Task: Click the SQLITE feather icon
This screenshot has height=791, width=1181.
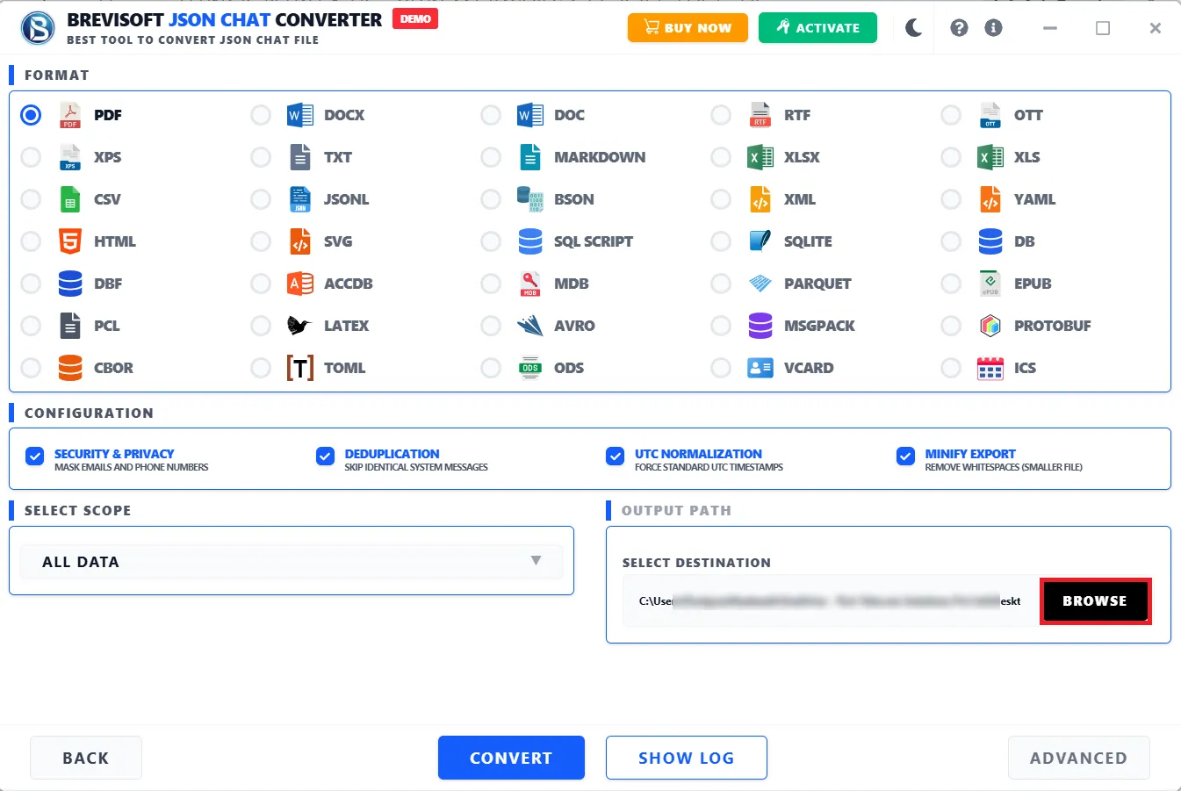Action: (x=760, y=241)
